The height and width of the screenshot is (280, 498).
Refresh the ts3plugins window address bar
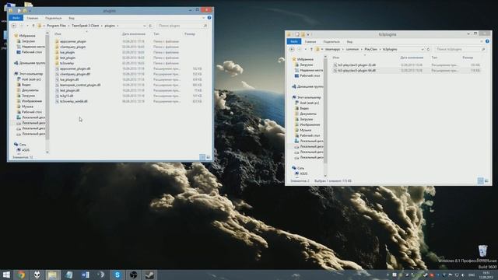[x=428, y=49]
